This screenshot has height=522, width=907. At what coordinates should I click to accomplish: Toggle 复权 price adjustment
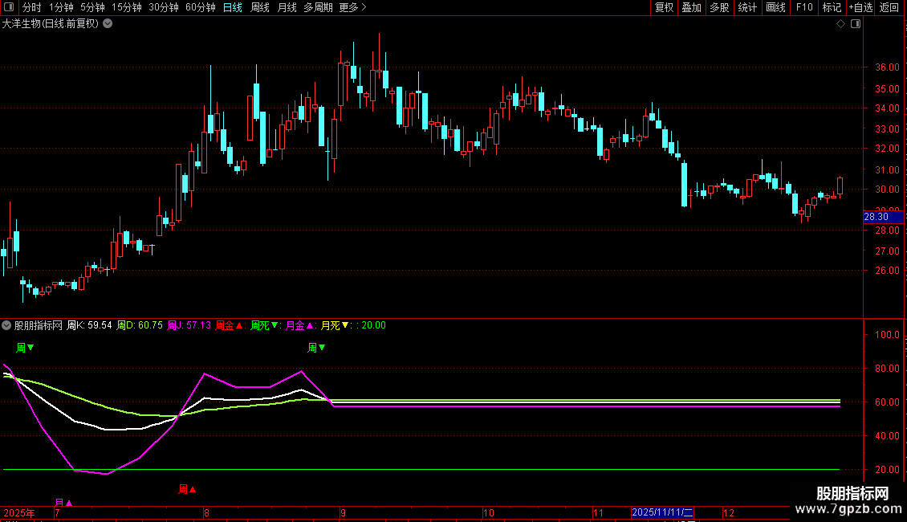point(664,7)
